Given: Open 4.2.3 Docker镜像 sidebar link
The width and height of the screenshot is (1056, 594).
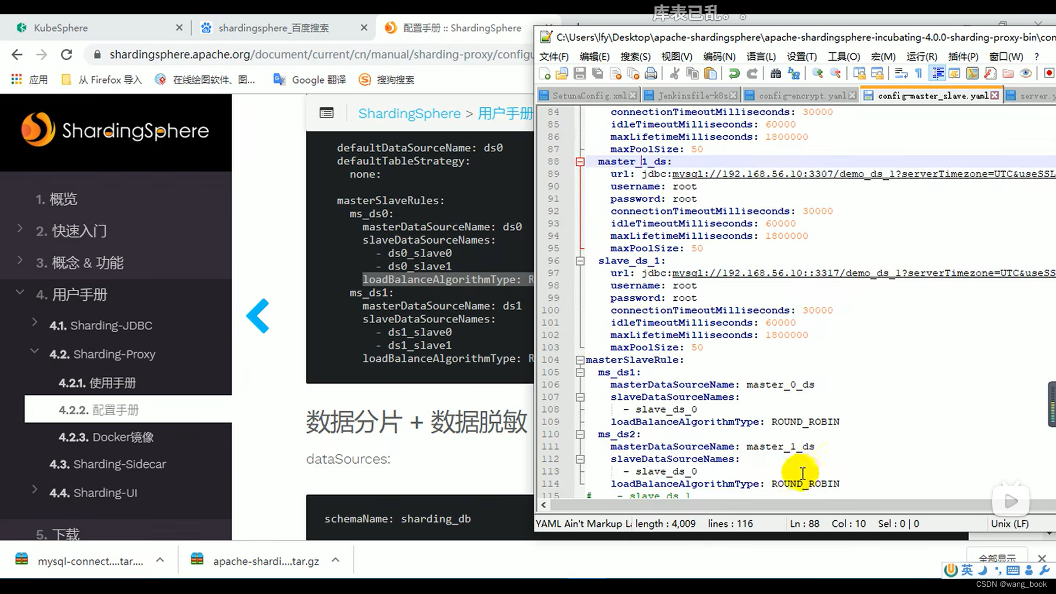Looking at the screenshot, I should pyautogui.click(x=106, y=437).
